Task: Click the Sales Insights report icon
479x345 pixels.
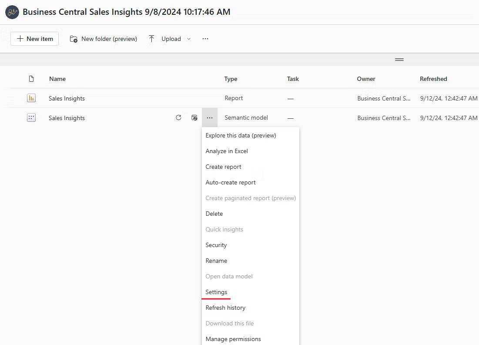Action: coord(31,98)
